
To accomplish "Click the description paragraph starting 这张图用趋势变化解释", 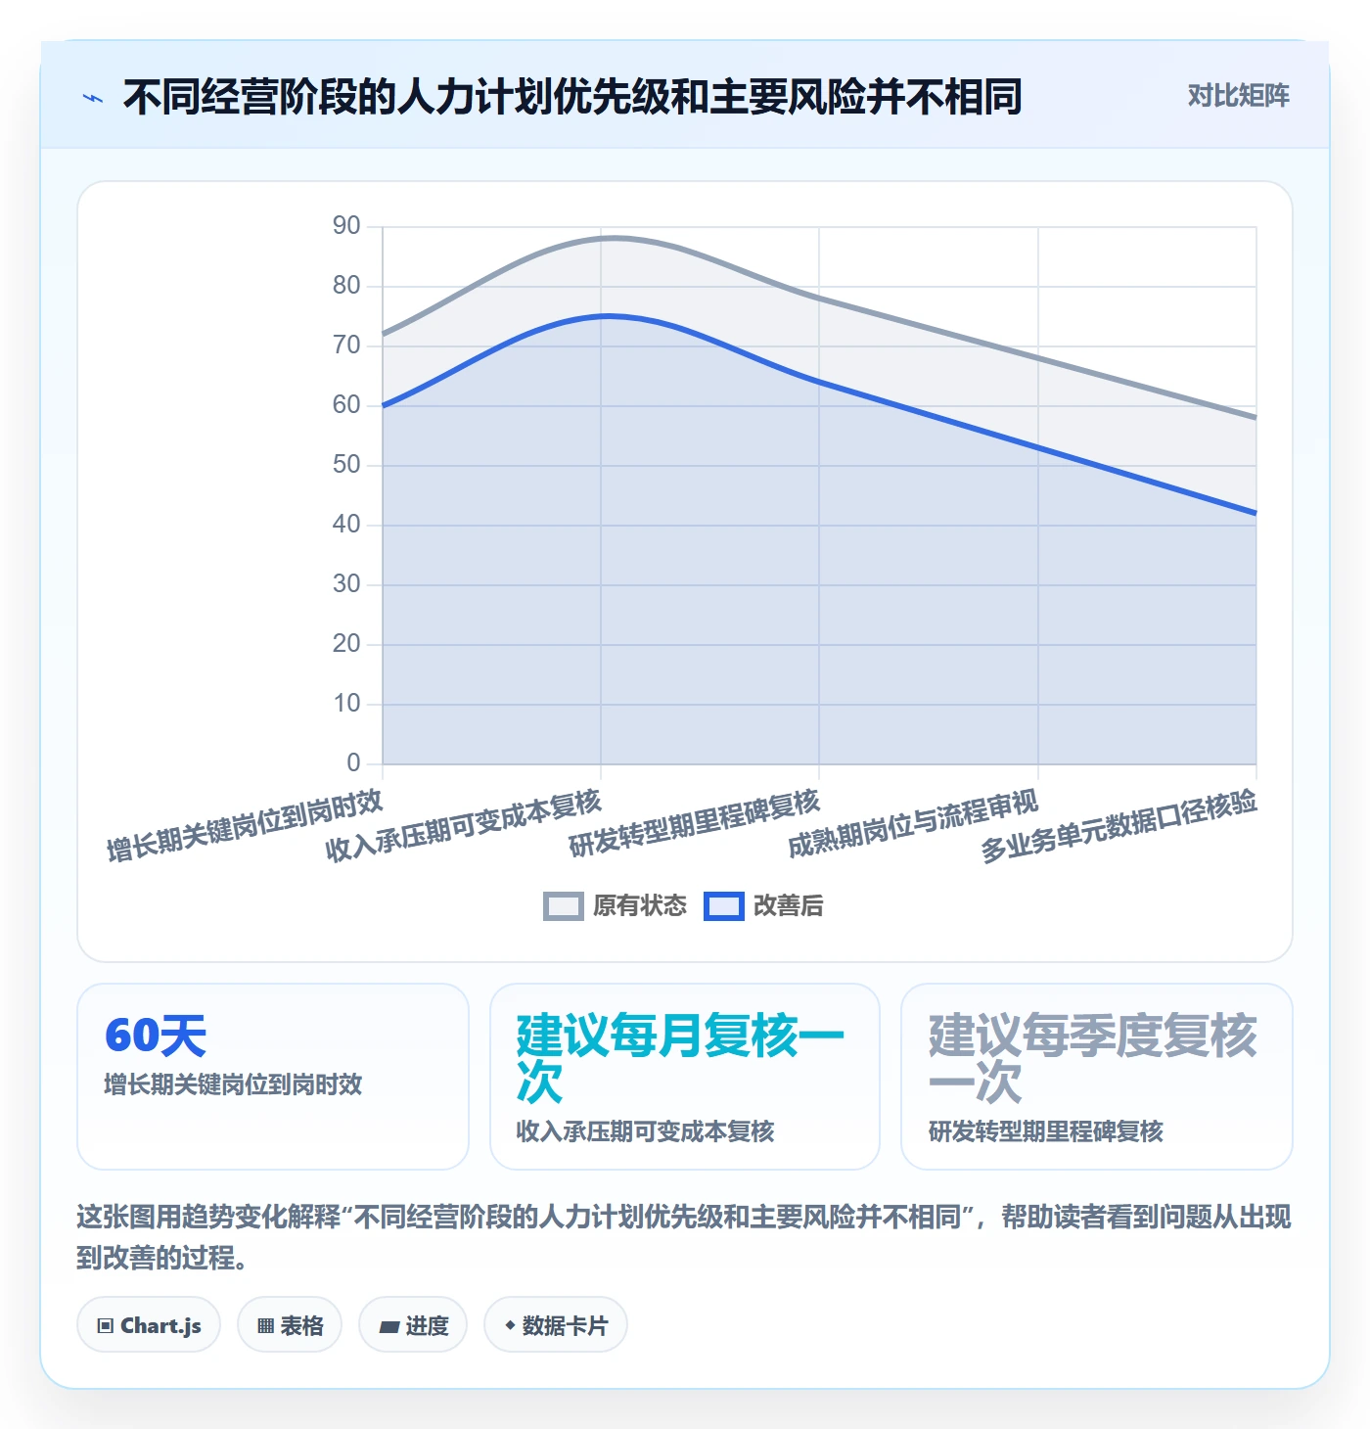I will click(x=684, y=1237).
